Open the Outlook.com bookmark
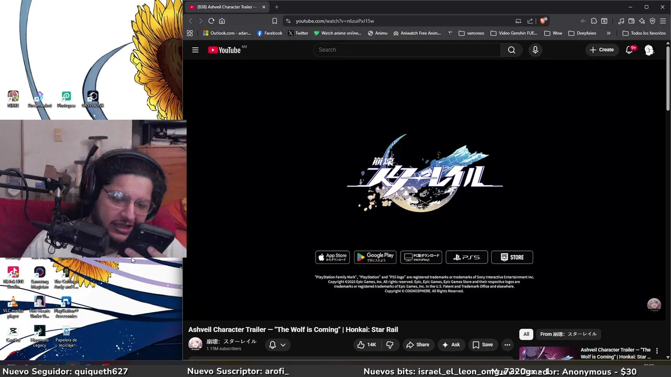 click(227, 33)
